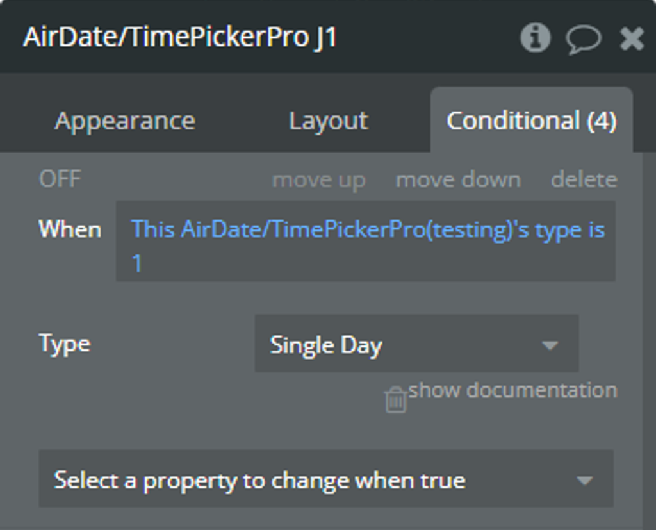This screenshot has height=530, width=656.
Task: Click the trash icon below Type
Action: coord(395,400)
